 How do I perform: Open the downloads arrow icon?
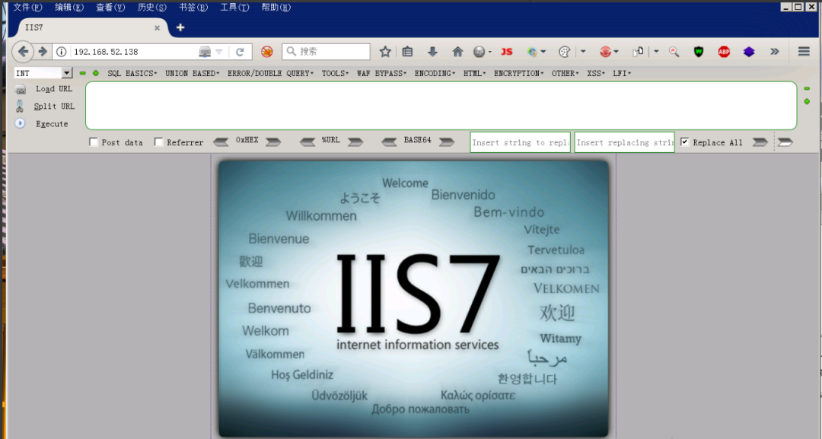(x=432, y=52)
